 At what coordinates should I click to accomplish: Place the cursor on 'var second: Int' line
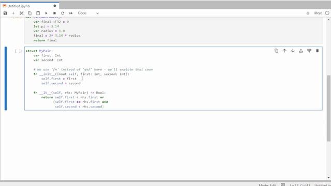click(48, 60)
